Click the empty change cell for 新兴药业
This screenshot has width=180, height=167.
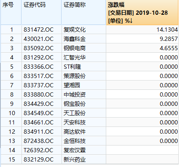(142, 159)
